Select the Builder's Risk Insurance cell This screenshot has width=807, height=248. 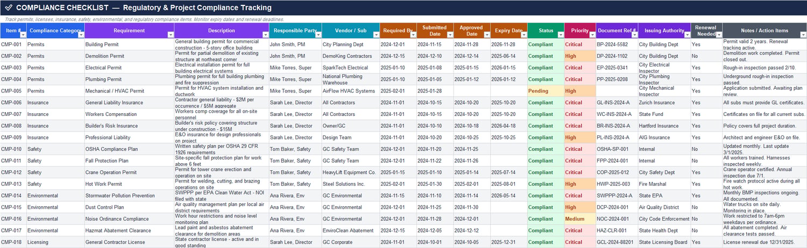point(129,126)
